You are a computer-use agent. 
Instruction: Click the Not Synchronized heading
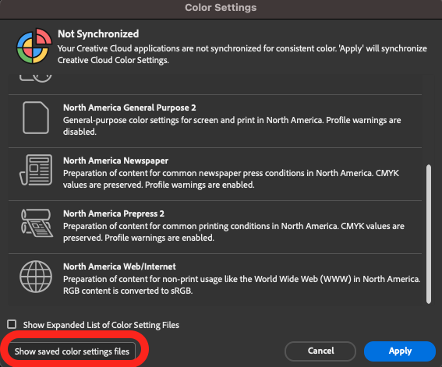(x=98, y=34)
